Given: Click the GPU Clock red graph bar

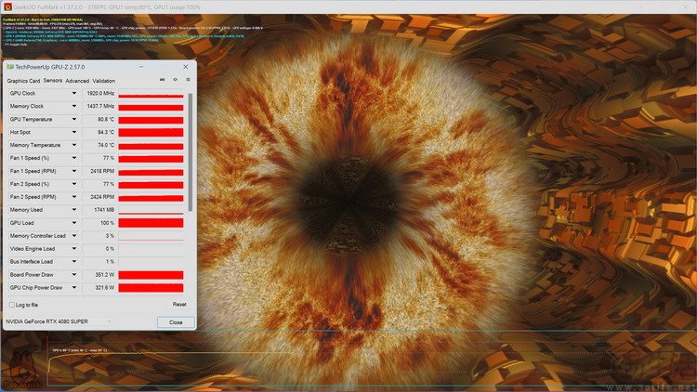Looking at the screenshot, I should 151,96.
